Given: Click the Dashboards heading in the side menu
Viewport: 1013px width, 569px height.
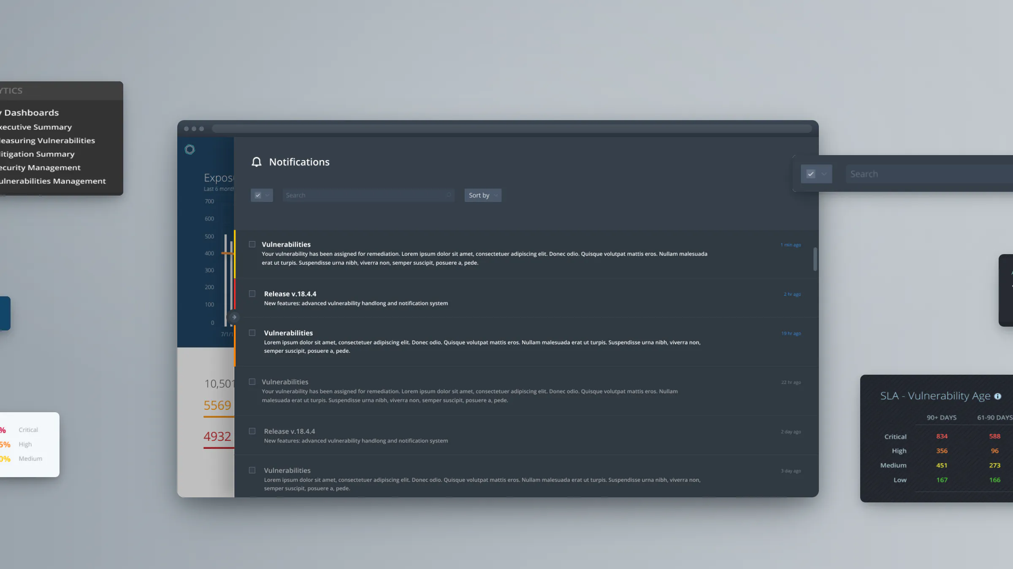Looking at the screenshot, I should click(31, 113).
